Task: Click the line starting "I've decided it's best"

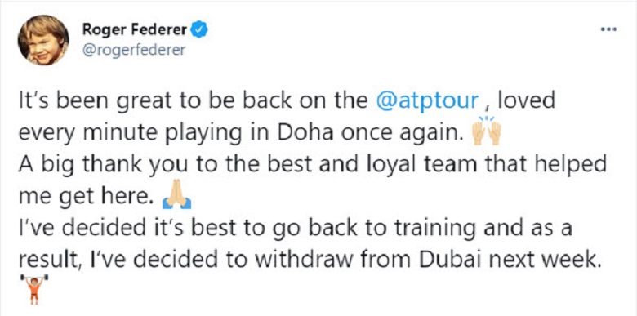Action: (x=296, y=229)
